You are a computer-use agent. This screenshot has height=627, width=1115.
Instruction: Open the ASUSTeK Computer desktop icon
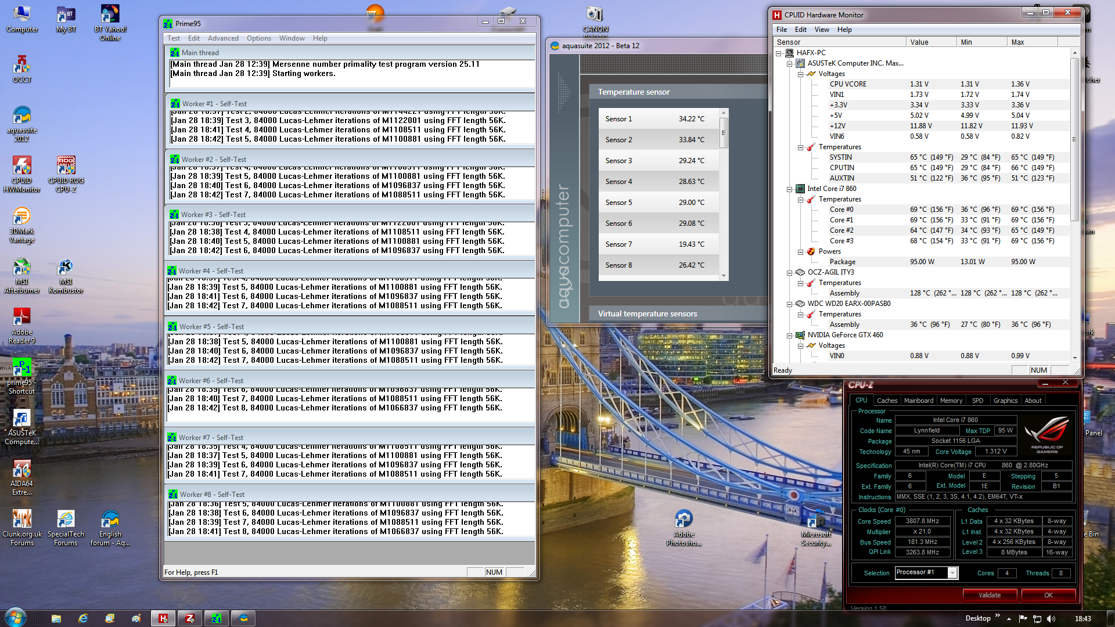click(x=22, y=427)
